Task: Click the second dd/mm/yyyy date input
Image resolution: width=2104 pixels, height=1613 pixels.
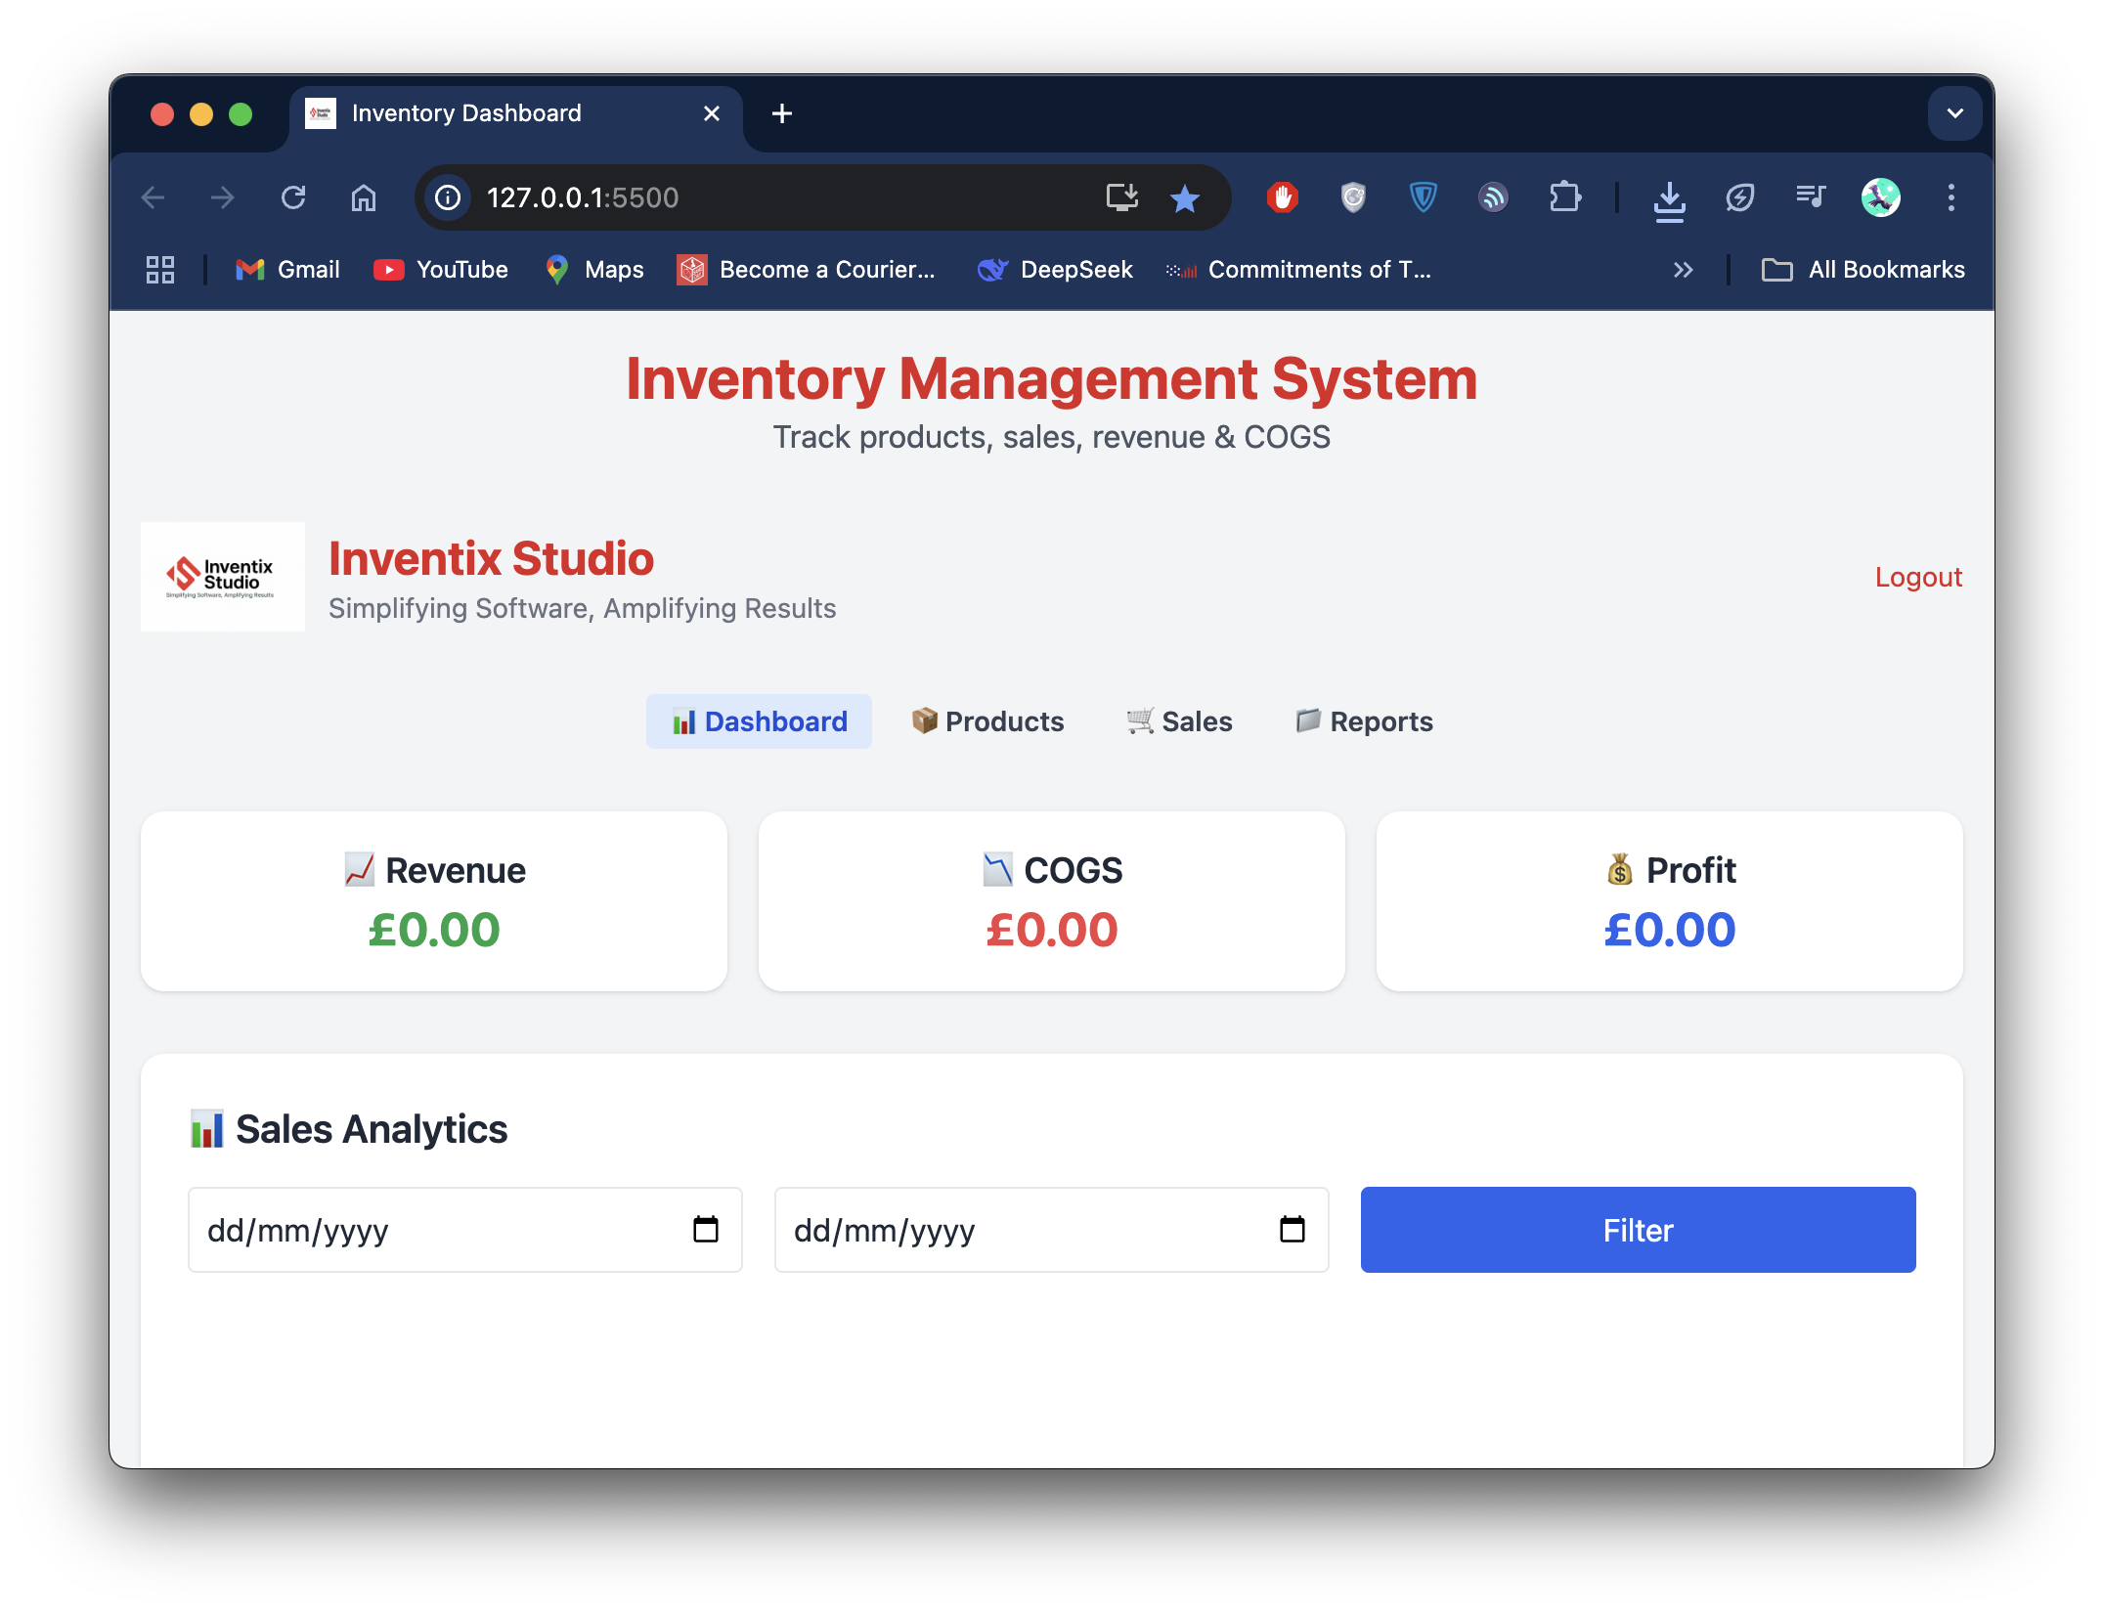Action: pyautogui.click(x=1052, y=1230)
